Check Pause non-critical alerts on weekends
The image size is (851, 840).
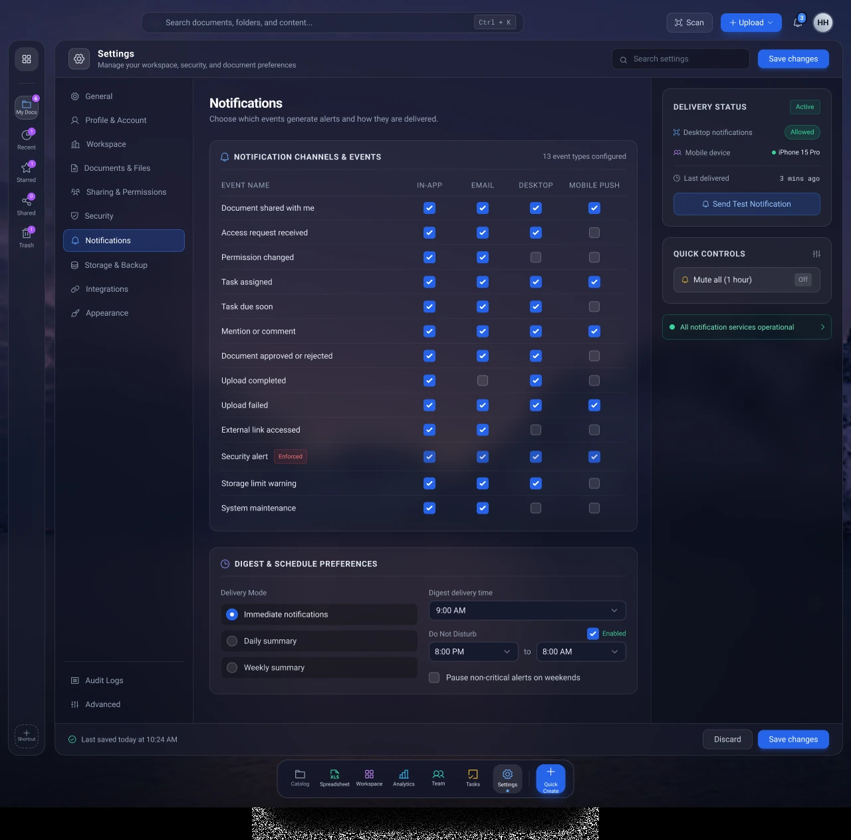tap(434, 678)
